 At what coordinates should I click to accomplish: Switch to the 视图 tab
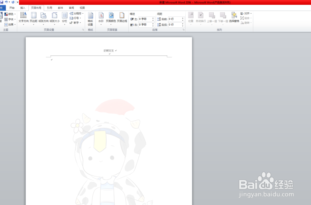click(x=82, y=8)
